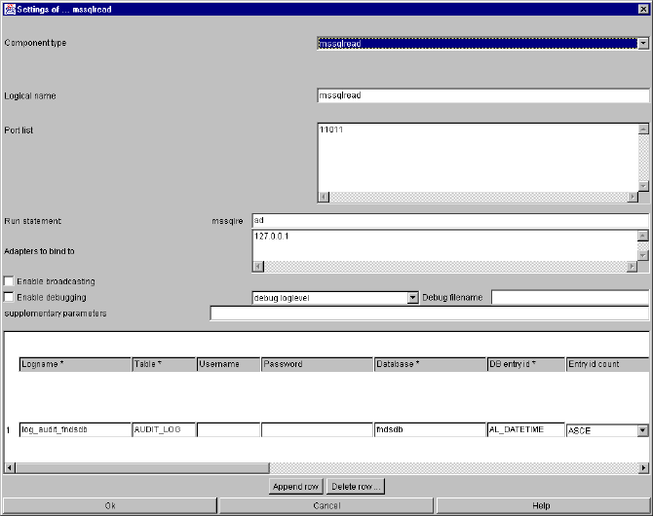The height and width of the screenshot is (516, 653).
Task: Click Adapters list scroll left arrow
Action: (258, 267)
